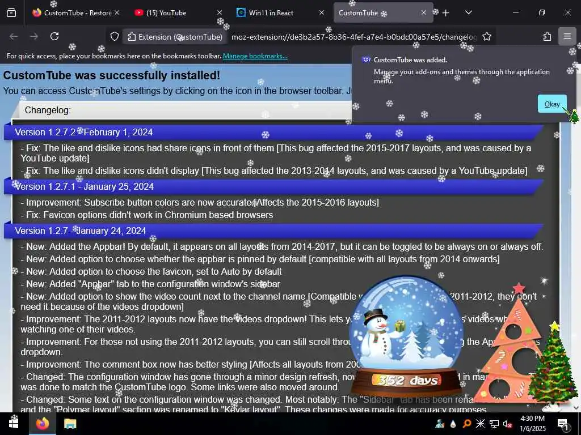Click the snowflake tray icon

coord(480,424)
